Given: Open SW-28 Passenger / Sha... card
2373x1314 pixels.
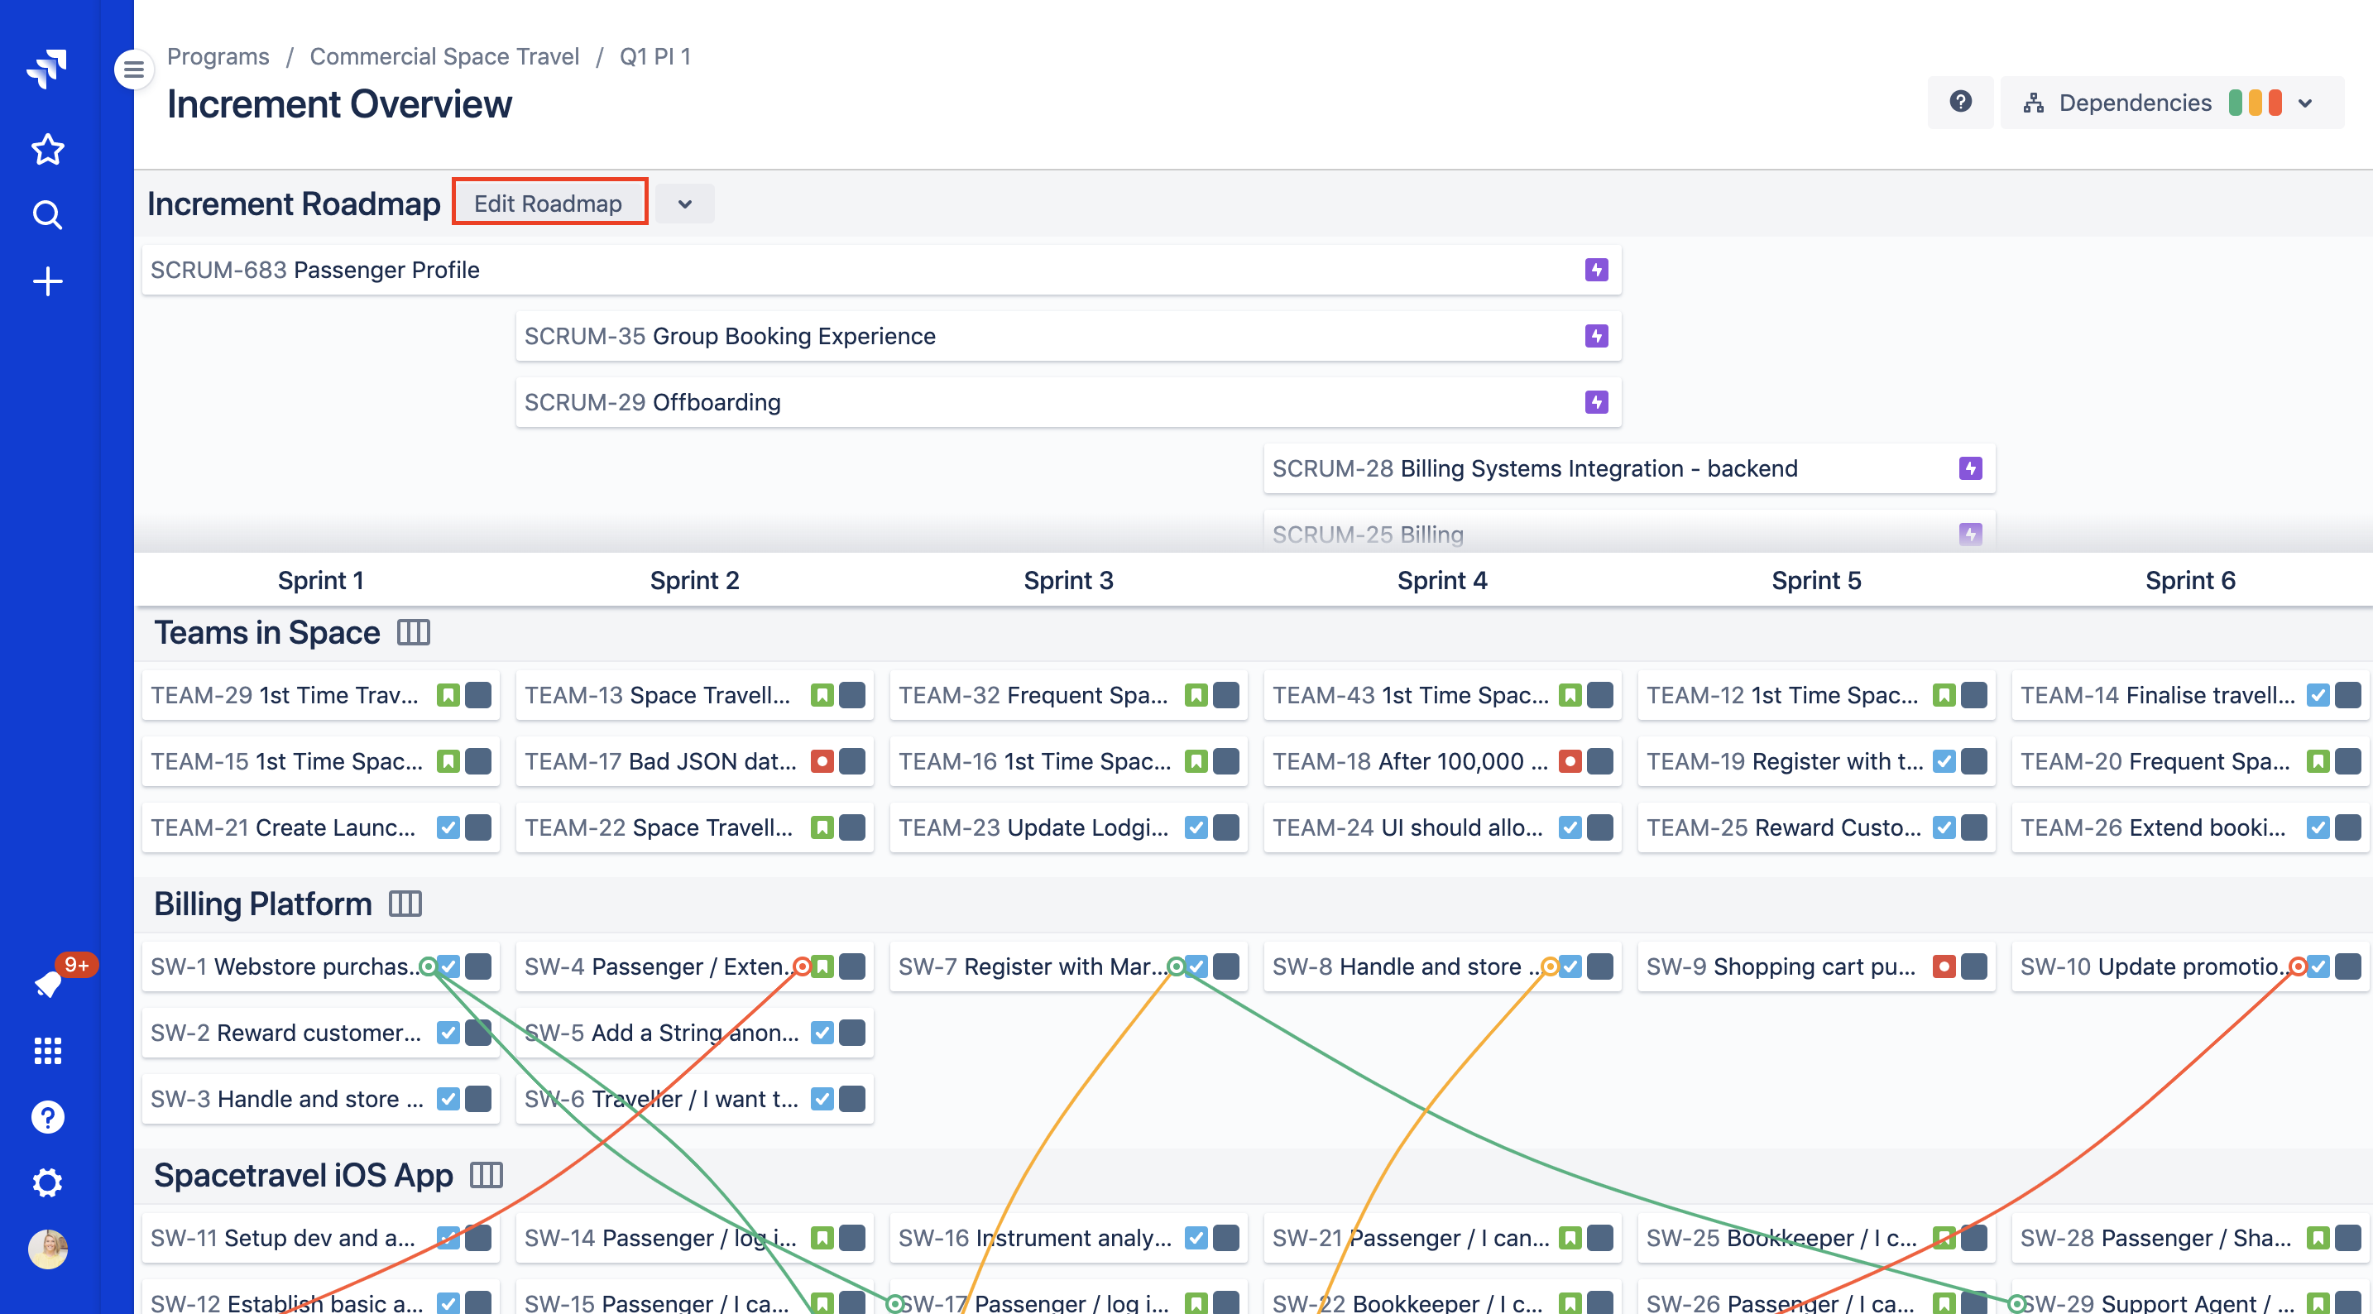Looking at the screenshot, I should [2191, 1238].
